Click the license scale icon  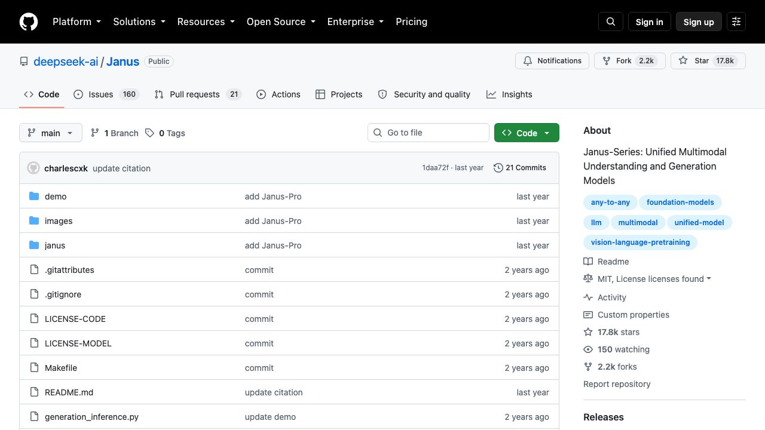point(588,279)
